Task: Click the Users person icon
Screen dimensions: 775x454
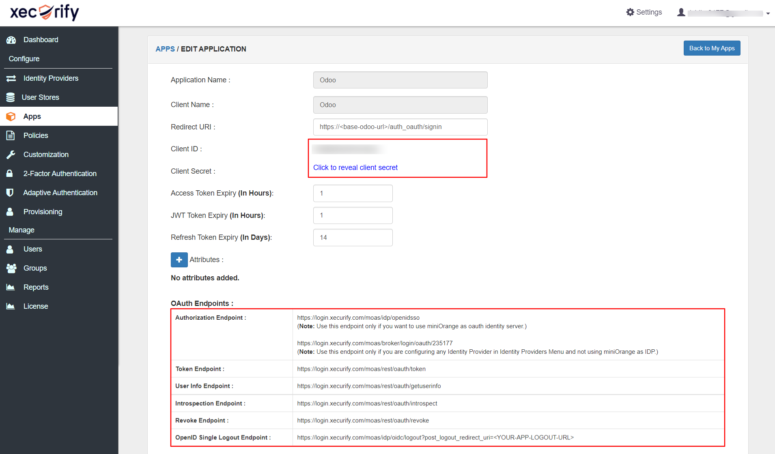Action: (10, 249)
